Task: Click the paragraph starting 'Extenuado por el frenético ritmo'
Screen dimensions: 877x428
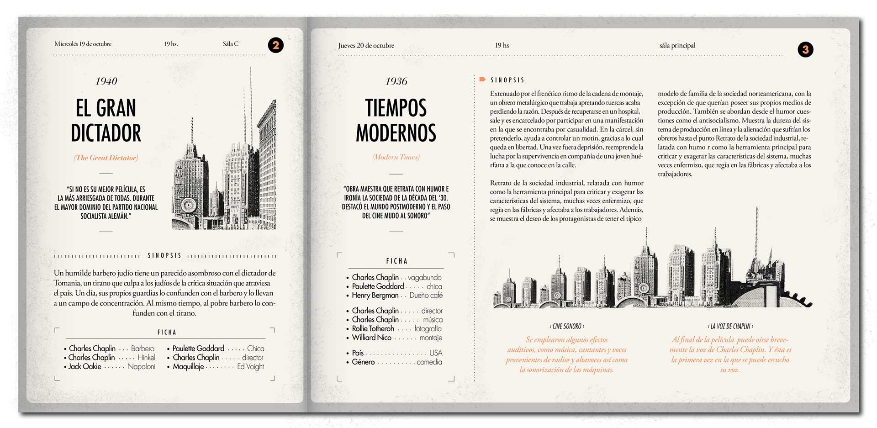Action: point(566,129)
